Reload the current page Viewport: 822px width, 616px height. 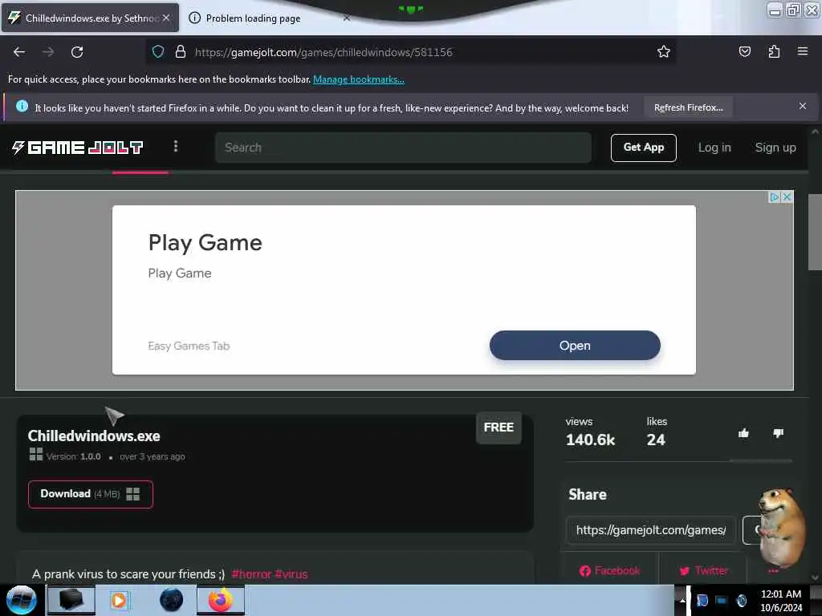coord(77,52)
